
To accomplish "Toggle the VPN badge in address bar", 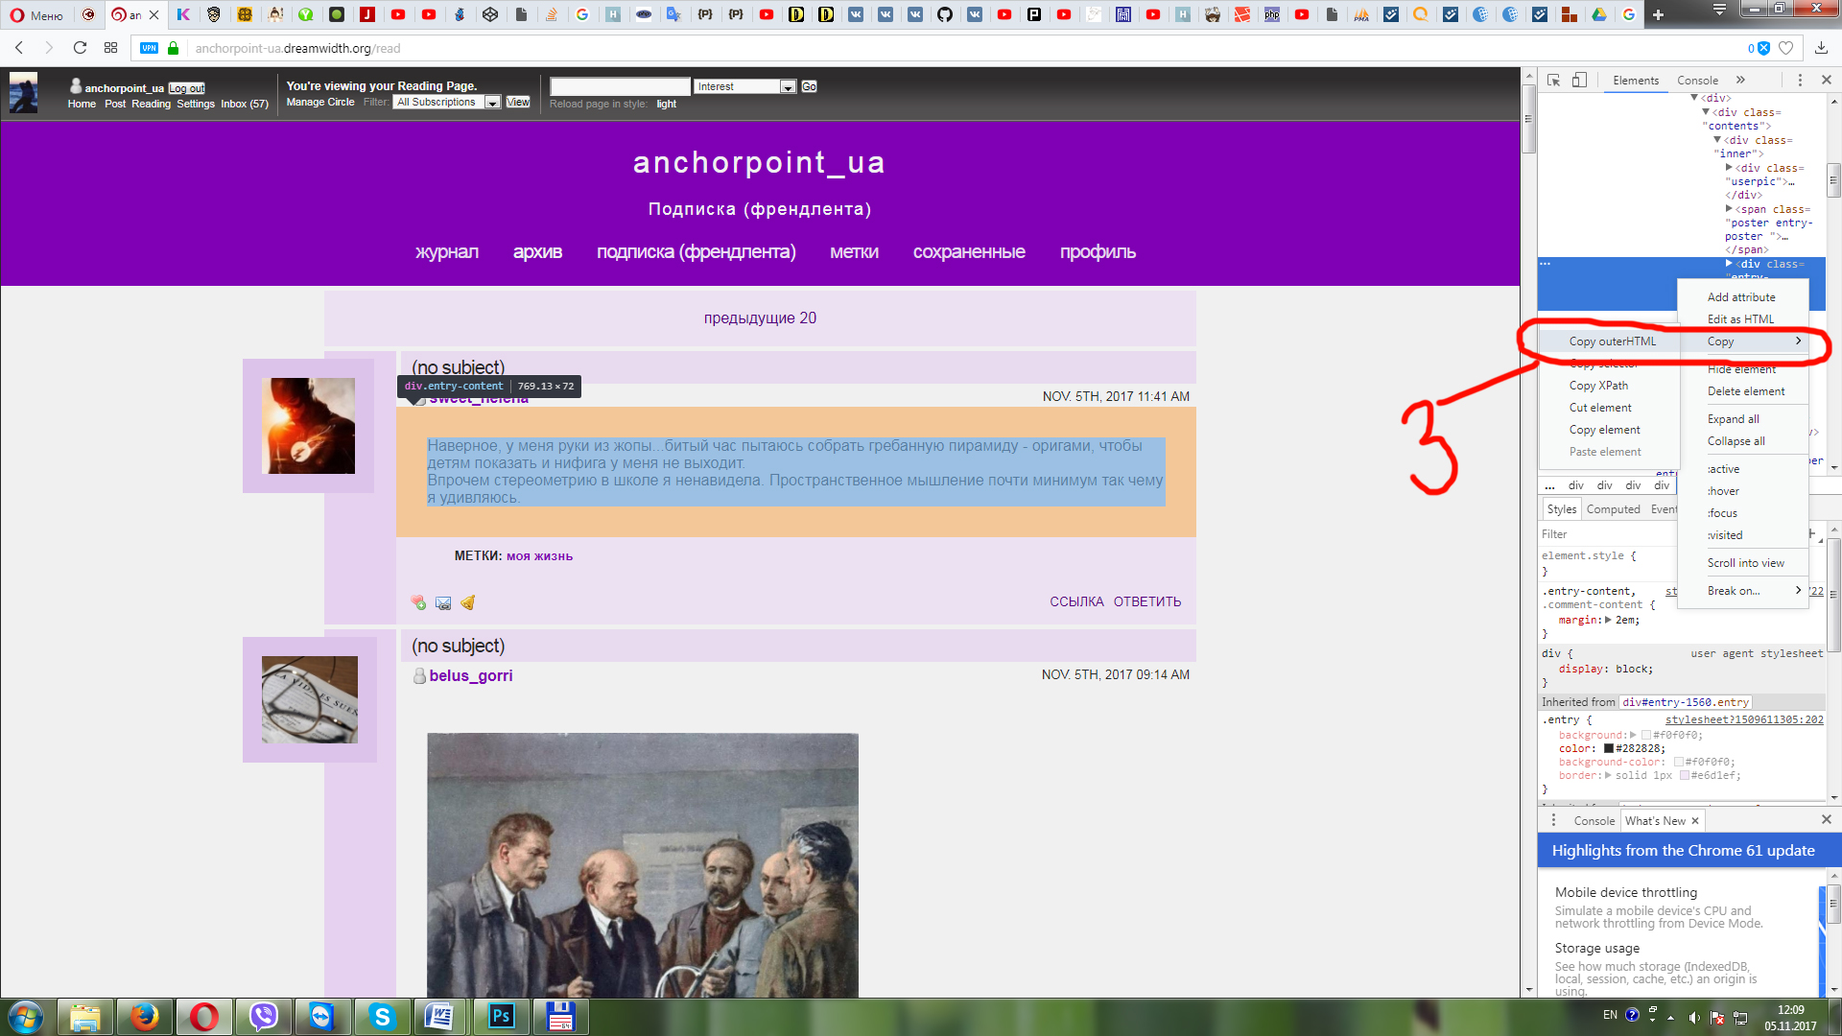I will 149,48.
